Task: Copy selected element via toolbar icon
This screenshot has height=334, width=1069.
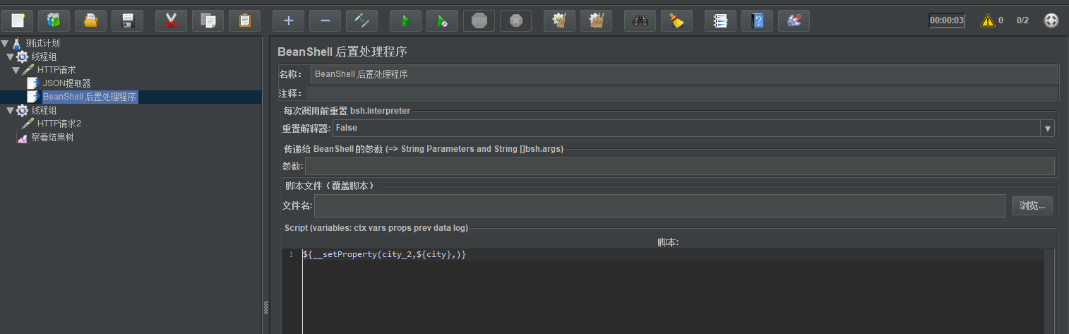Action: [x=208, y=20]
